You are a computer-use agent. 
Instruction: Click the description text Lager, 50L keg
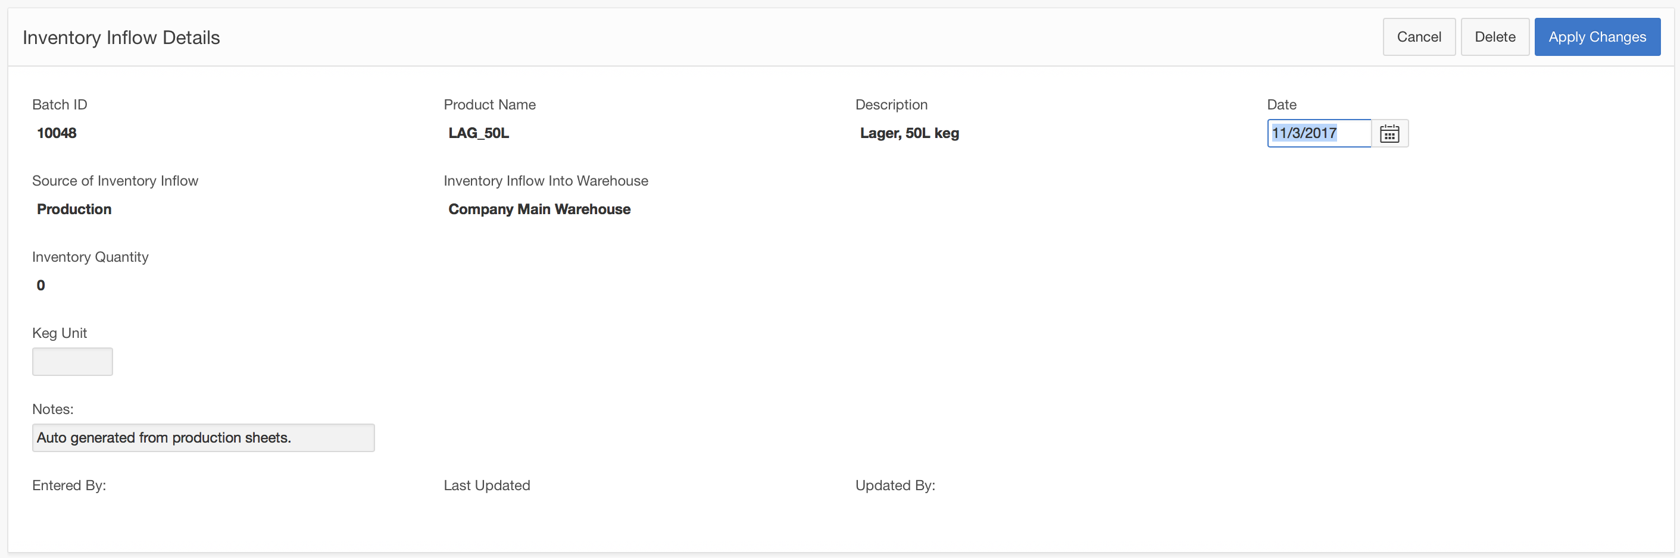(x=909, y=134)
